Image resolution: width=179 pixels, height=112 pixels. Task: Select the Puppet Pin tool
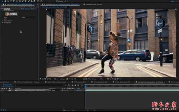[x=41, y=1]
